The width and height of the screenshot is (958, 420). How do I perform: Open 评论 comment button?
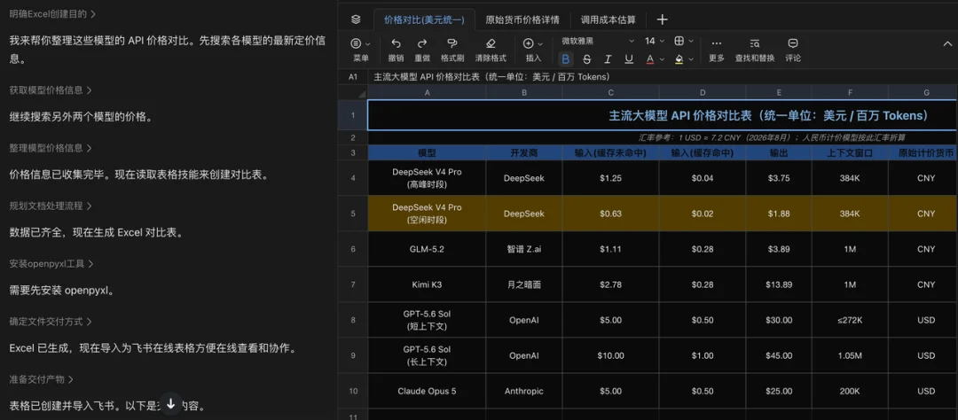[793, 50]
